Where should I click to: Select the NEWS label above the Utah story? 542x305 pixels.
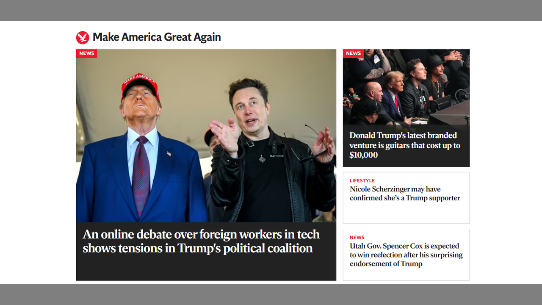point(357,238)
